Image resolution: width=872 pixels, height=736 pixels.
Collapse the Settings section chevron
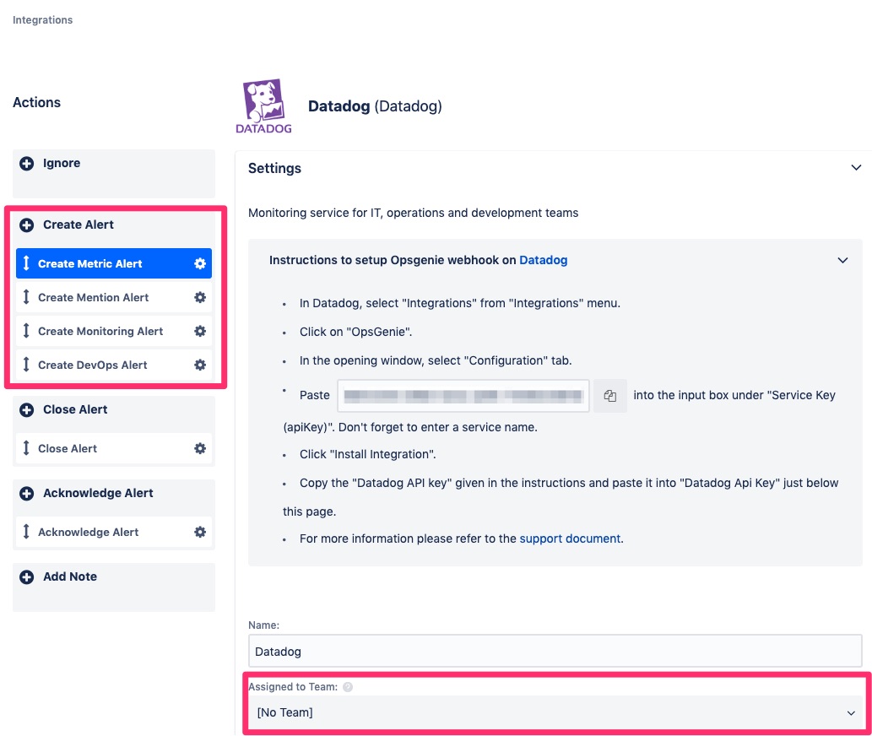(x=856, y=168)
